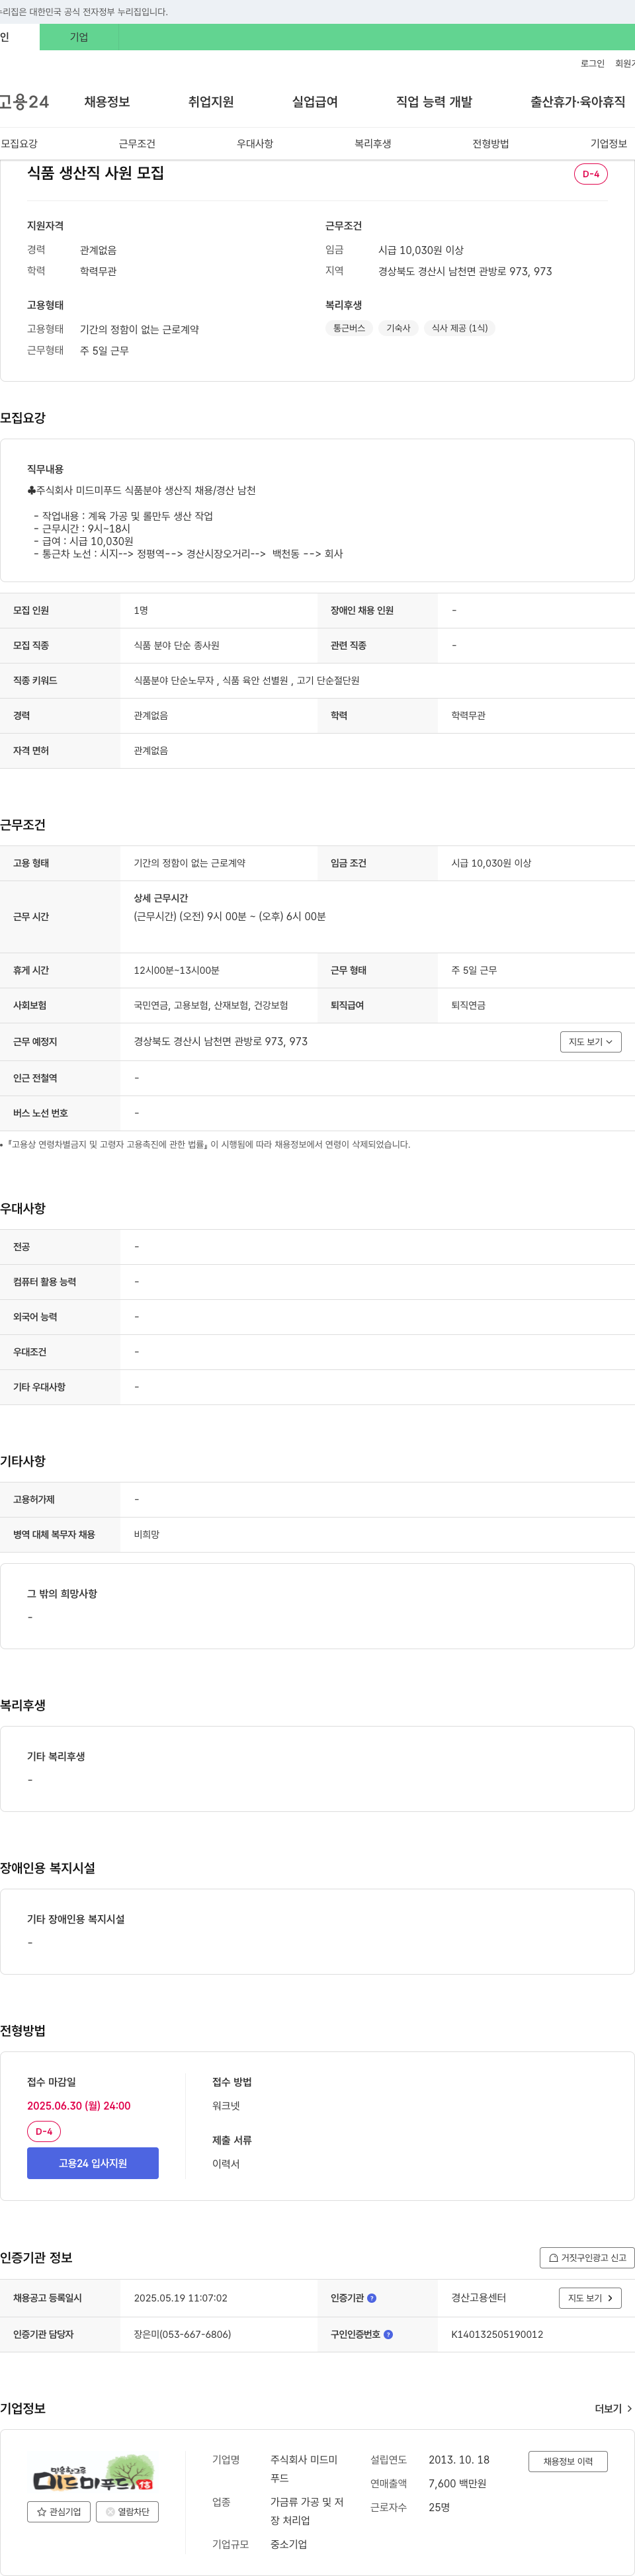Click 비희망 military service value

(147, 1534)
